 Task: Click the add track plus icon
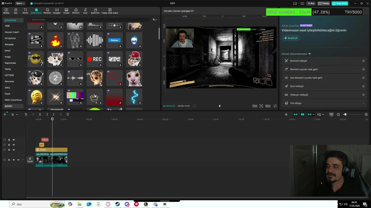[5, 114]
